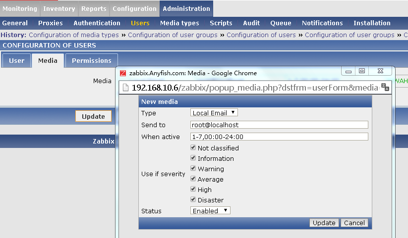This screenshot has width=408, height=238.
Task: Toggle the Warning severity checkbox
Action: (x=193, y=168)
